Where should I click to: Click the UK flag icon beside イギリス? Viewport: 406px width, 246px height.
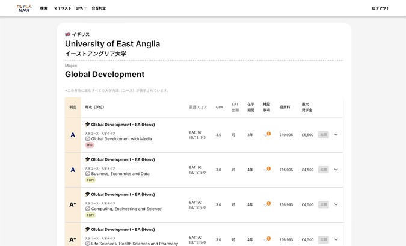click(67, 34)
